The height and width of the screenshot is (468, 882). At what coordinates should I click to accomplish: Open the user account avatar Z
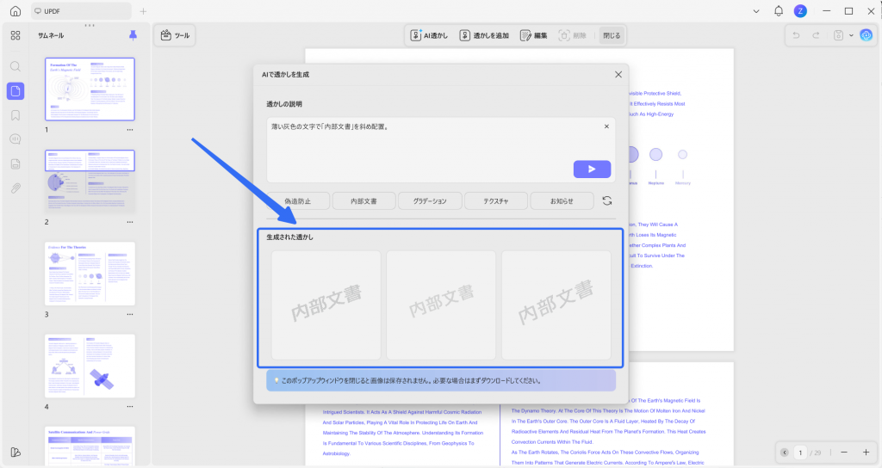pyautogui.click(x=800, y=11)
